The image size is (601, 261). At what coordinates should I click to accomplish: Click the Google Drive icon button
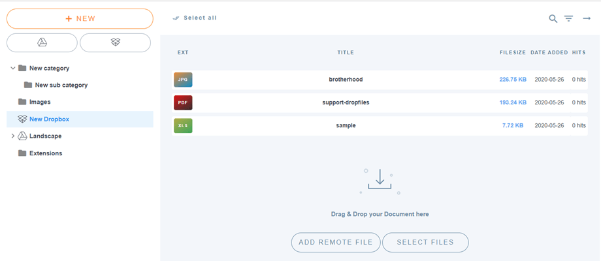(x=42, y=42)
